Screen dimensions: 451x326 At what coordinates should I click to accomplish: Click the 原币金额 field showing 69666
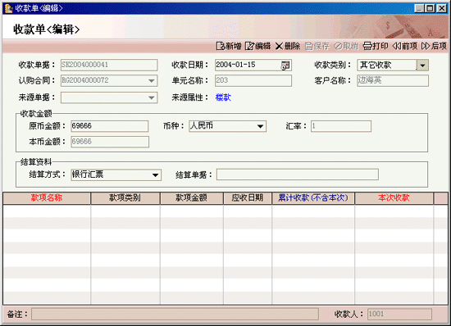coord(110,126)
